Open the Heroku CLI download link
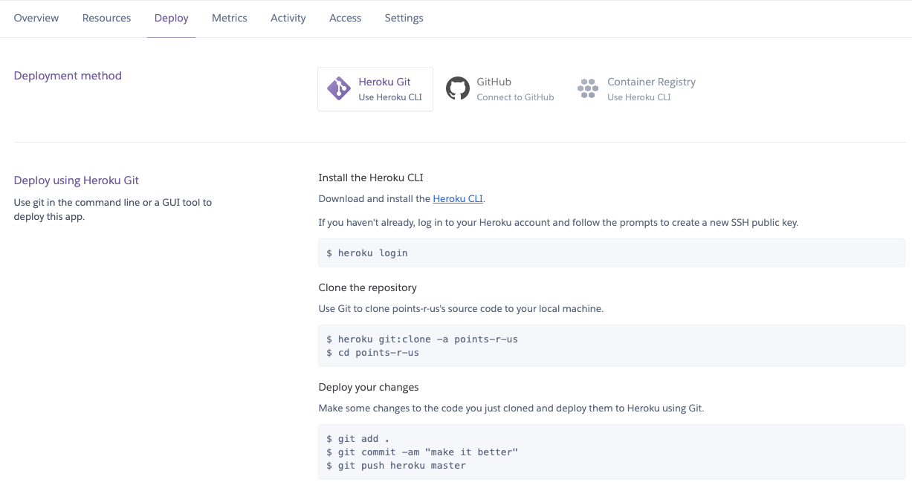 457,198
